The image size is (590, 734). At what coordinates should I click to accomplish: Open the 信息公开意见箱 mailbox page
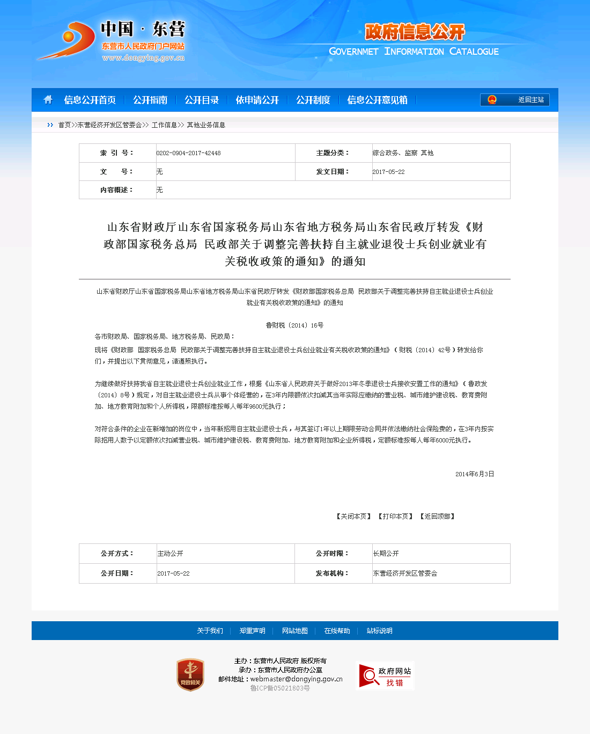pos(377,100)
